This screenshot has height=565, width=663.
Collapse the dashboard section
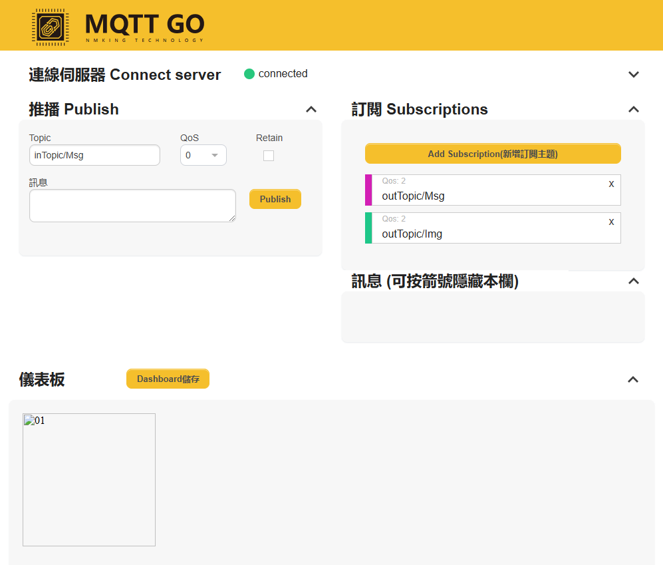click(x=633, y=379)
